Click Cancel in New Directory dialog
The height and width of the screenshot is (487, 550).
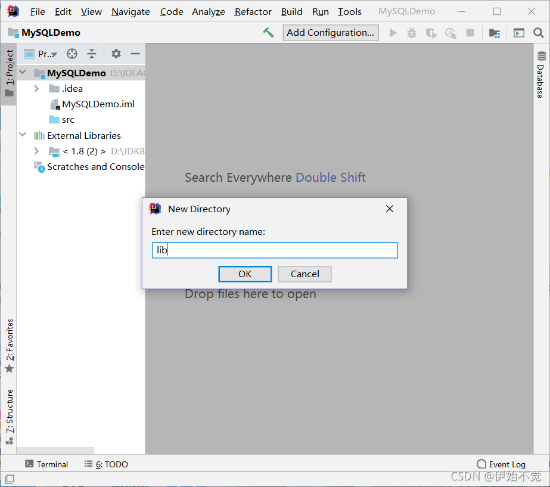pos(304,274)
